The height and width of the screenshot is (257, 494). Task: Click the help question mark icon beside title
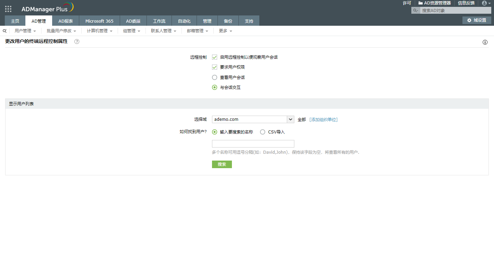point(77,42)
